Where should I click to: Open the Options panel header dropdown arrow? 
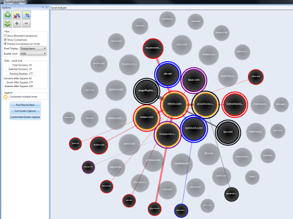tap(43, 8)
